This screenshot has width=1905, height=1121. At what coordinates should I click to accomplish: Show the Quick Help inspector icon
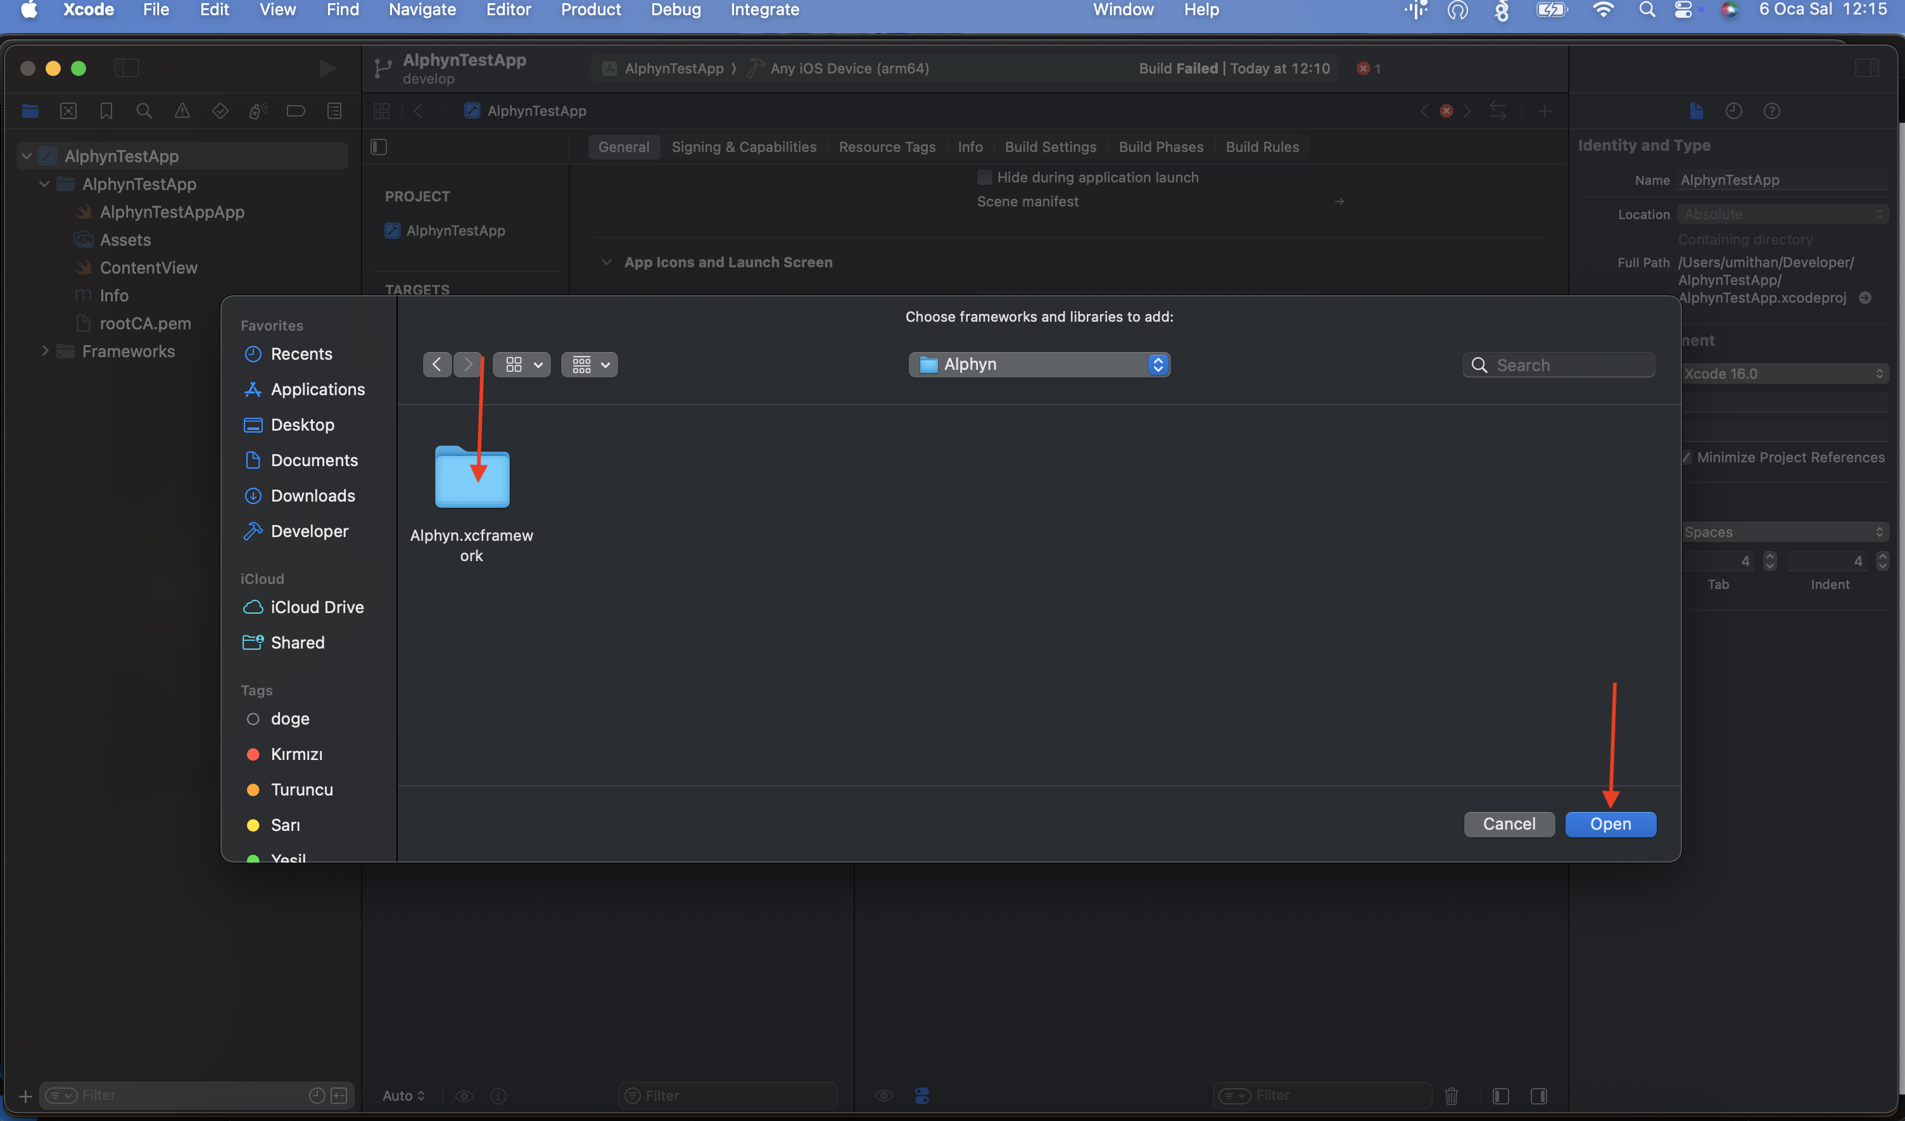coord(1772,111)
